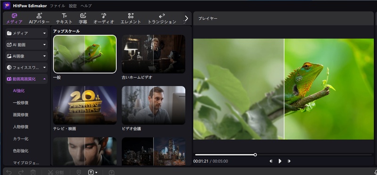Show more tabs with right chevron arrow
377x175 pixels.
(186, 18)
